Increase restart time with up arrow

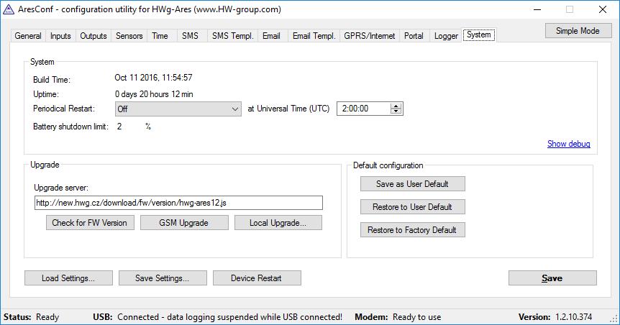(x=396, y=106)
